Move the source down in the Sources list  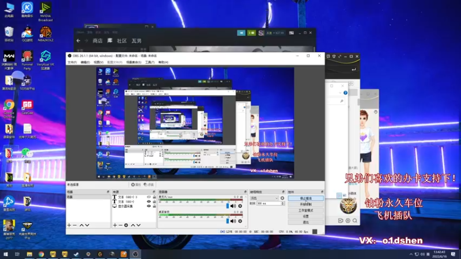tap(138, 225)
